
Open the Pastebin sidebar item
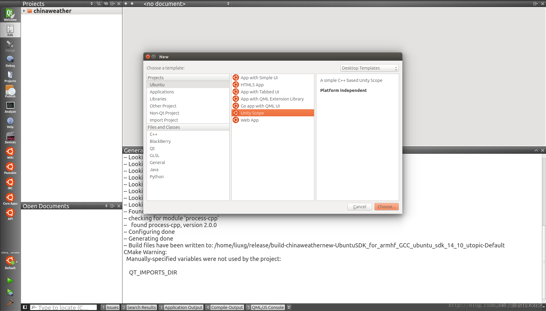pyautogui.click(x=10, y=168)
